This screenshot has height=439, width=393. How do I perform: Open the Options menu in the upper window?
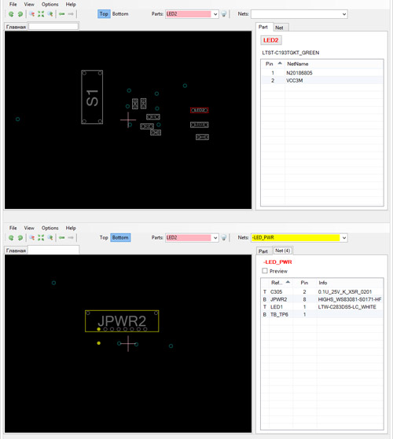[x=50, y=4]
